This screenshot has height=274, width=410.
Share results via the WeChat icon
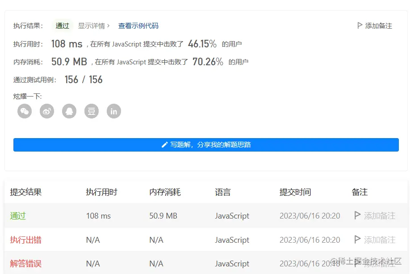25,111
